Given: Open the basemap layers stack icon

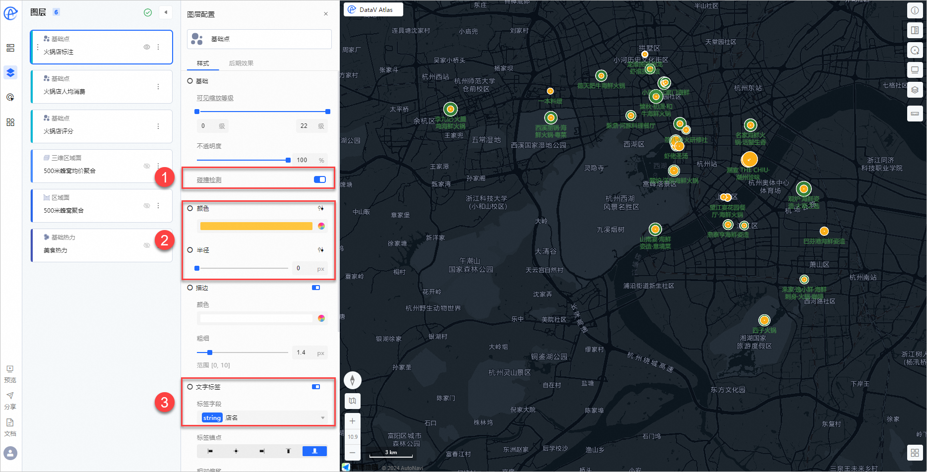Looking at the screenshot, I should [915, 90].
